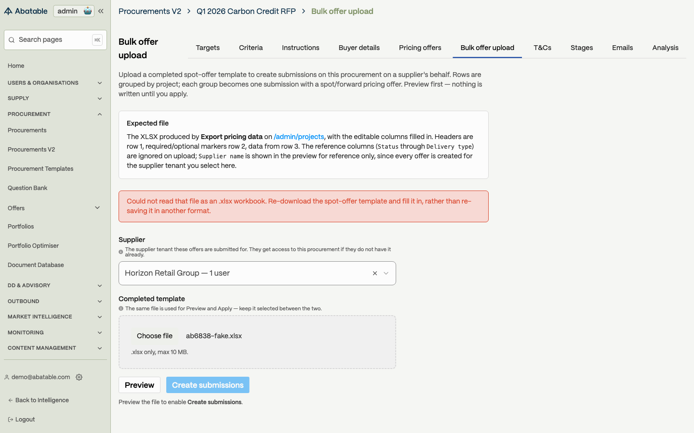The width and height of the screenshot is (694, 433).
Task: Open the /admin/projects link
Action: 299,137
